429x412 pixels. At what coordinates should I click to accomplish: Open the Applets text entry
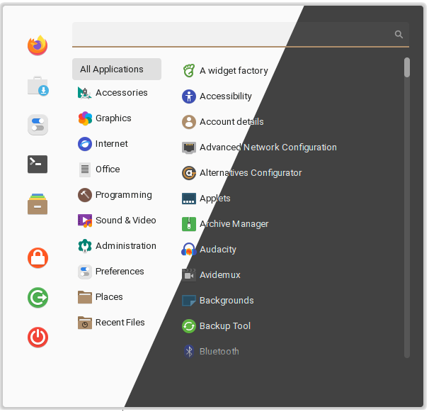tap(215, 199)
